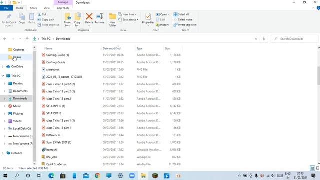
Task: Go back with the back arrow
Action: [x=5, y=39]
